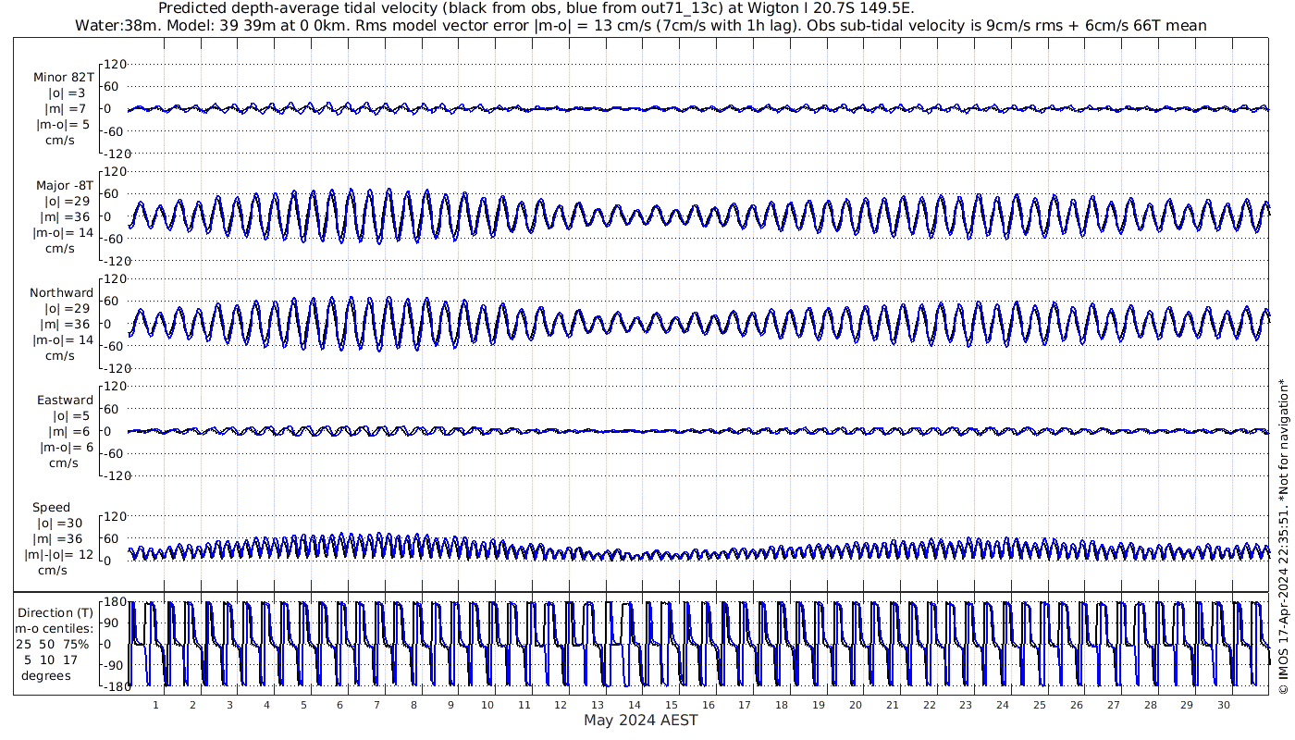The width and height of the screenshot is (1295, 740).
Task: Click day '26' on the x-axis
Action: (x=1076, y=705)
